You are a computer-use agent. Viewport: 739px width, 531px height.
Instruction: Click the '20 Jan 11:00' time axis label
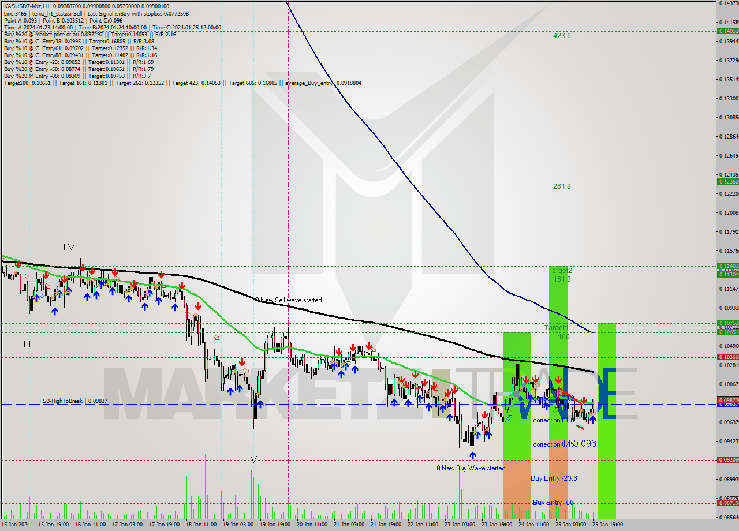coord(312,525)
